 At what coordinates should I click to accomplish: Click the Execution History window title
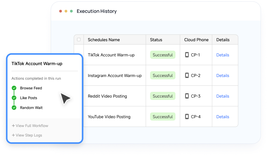coord(97,11)
